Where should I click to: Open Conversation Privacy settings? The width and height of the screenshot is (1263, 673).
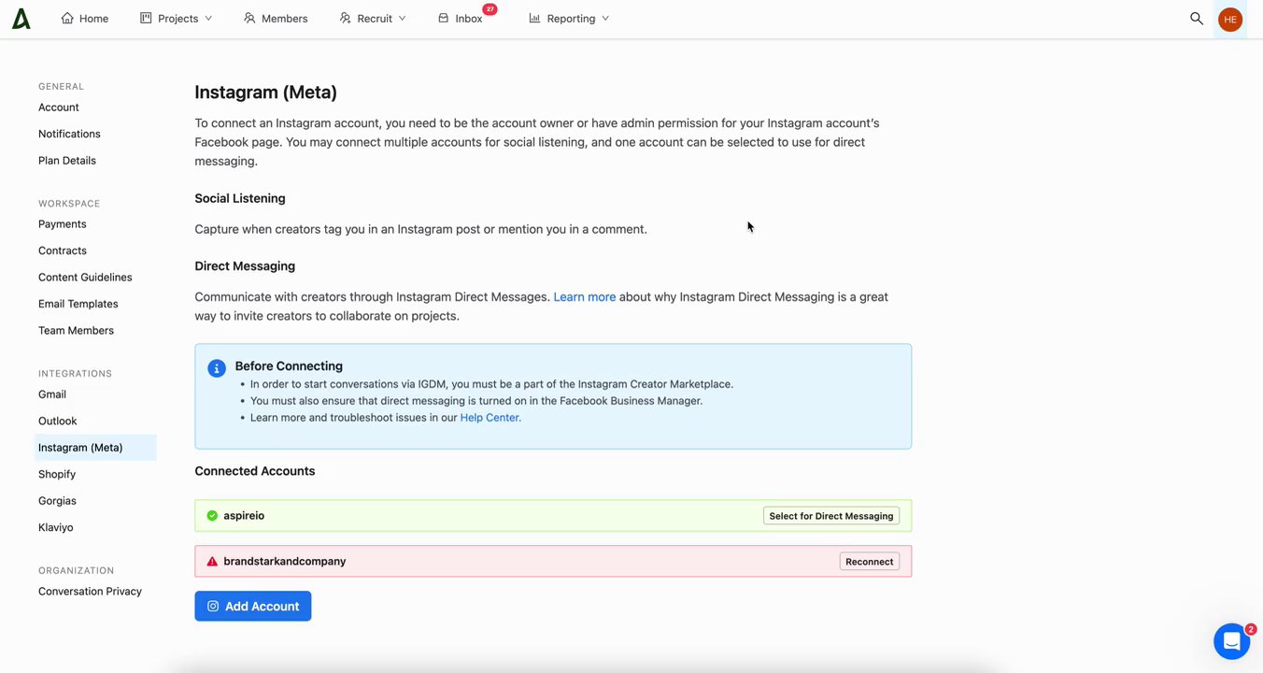[90, 592]
